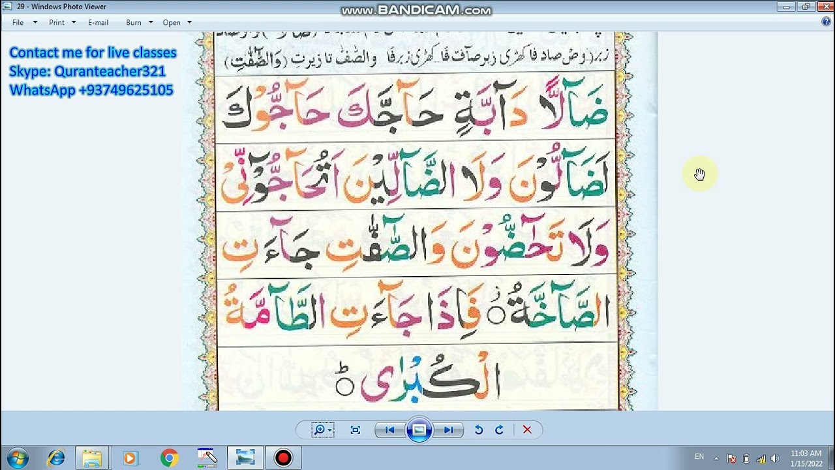Open the Print menu
Screen dimensions: 835x470
pyautogui.click(x=57, y=22)
